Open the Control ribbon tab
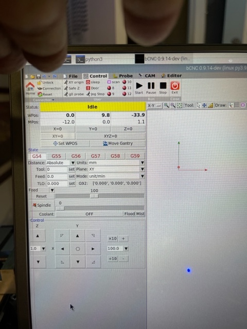Viewport: 247px width, 329px height. (x=95, y=76)
